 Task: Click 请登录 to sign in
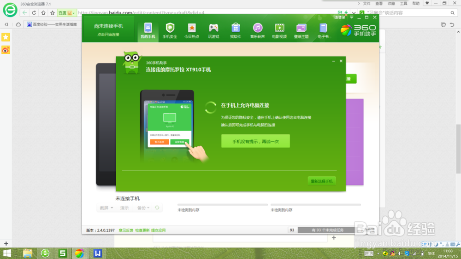click(x=340, y=17)
